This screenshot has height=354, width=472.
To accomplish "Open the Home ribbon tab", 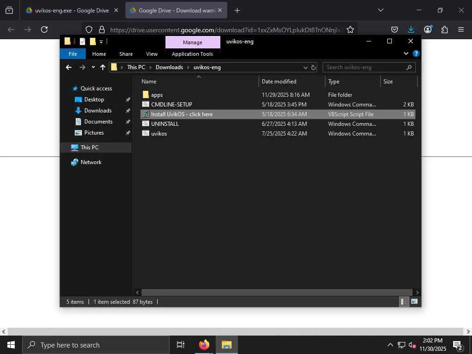I will click(x=99, y=54).
